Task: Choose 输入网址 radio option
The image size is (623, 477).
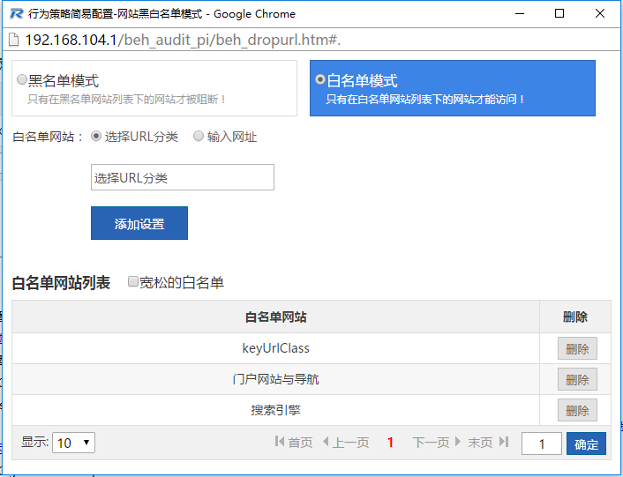Action: click(x=198, y=137)
